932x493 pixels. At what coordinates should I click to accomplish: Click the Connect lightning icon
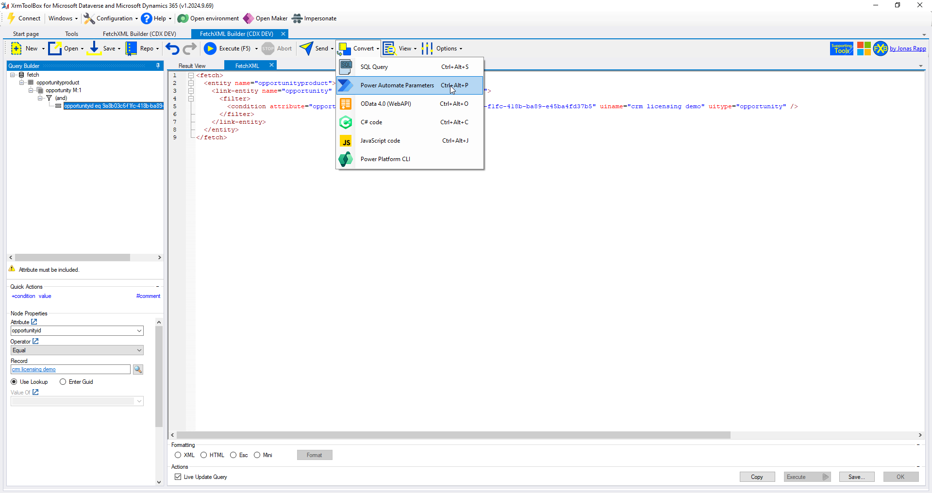(x=12, y=18)
